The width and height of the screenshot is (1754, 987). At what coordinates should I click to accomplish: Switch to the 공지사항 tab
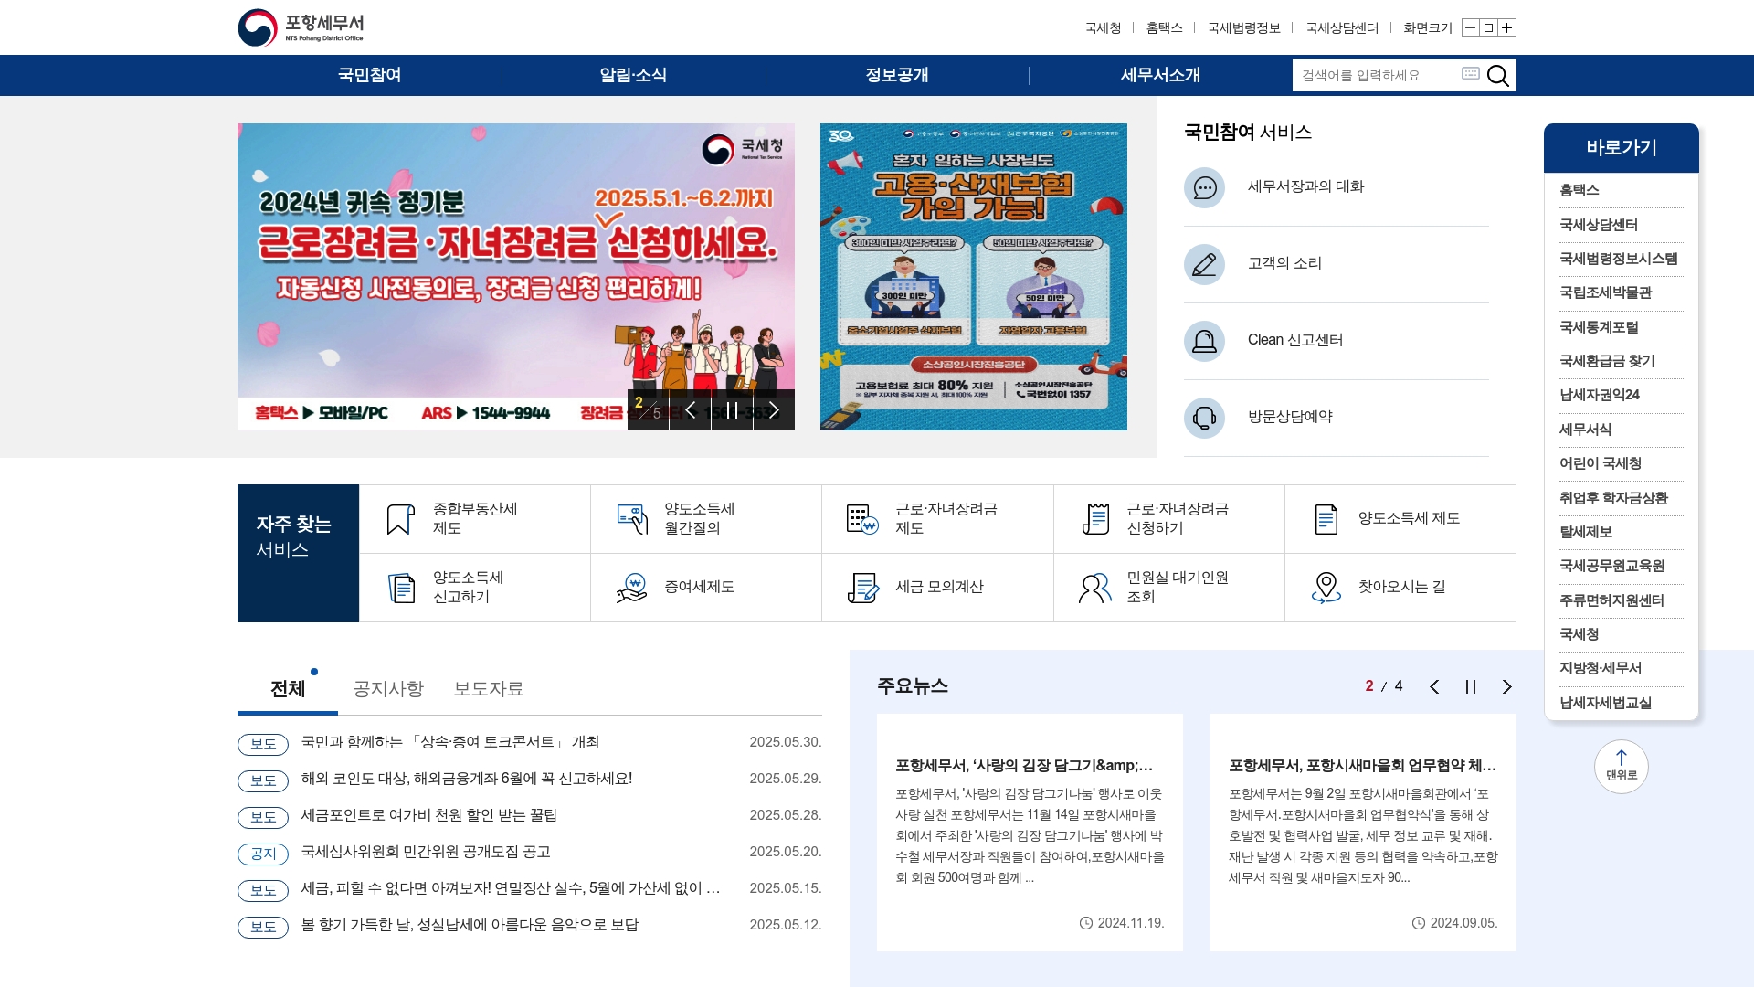tap(388, 689)
